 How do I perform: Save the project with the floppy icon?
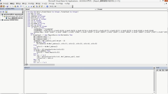click(x=7, y=6)
